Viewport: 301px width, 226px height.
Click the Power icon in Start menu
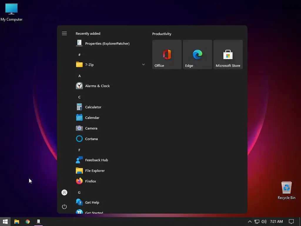[x=64, y=207]
